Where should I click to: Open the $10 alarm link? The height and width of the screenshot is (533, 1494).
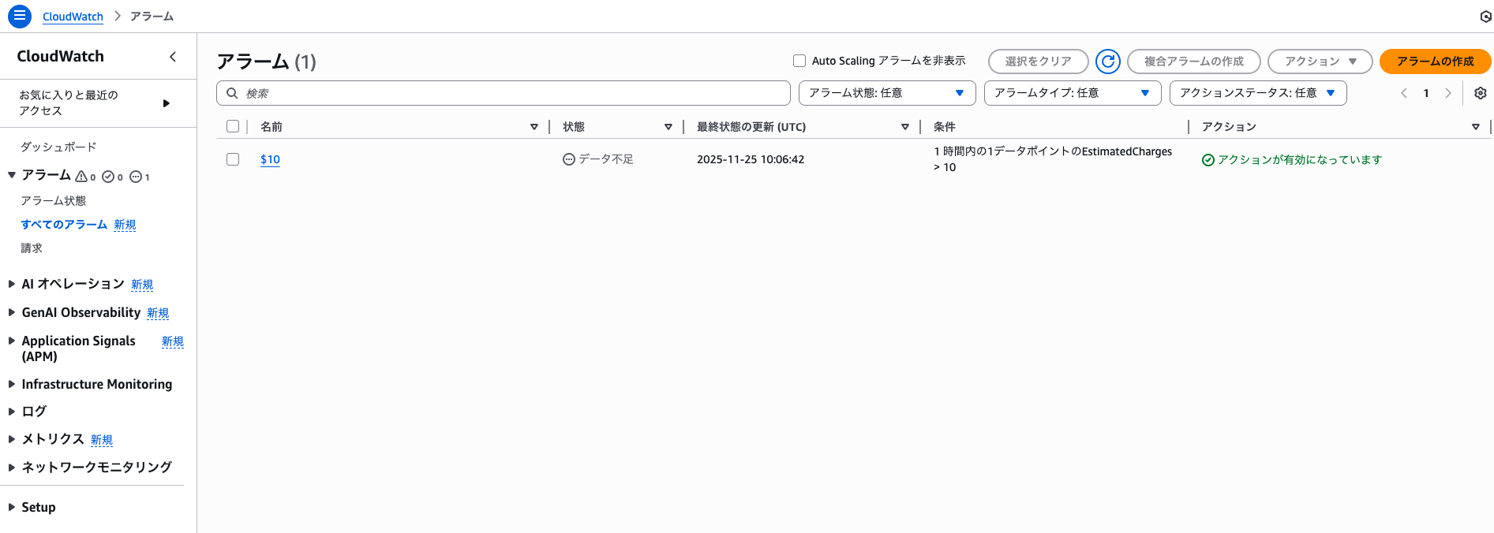pyautogui.click(x=270, y=159)
